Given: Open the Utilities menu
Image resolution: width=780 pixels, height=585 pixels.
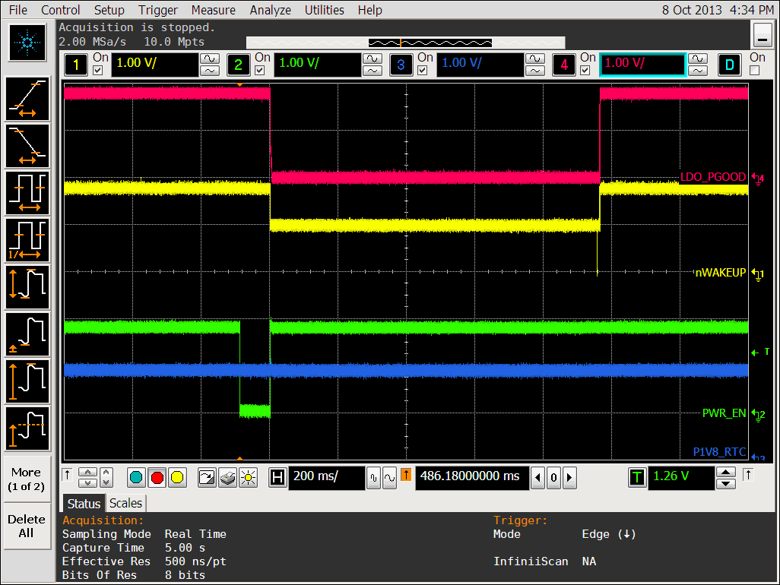Looking at the screenshot, I should pos(325,10).
